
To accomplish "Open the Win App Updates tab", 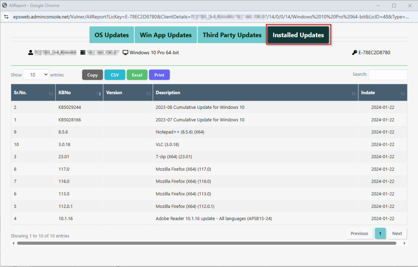I will (165, 35).
